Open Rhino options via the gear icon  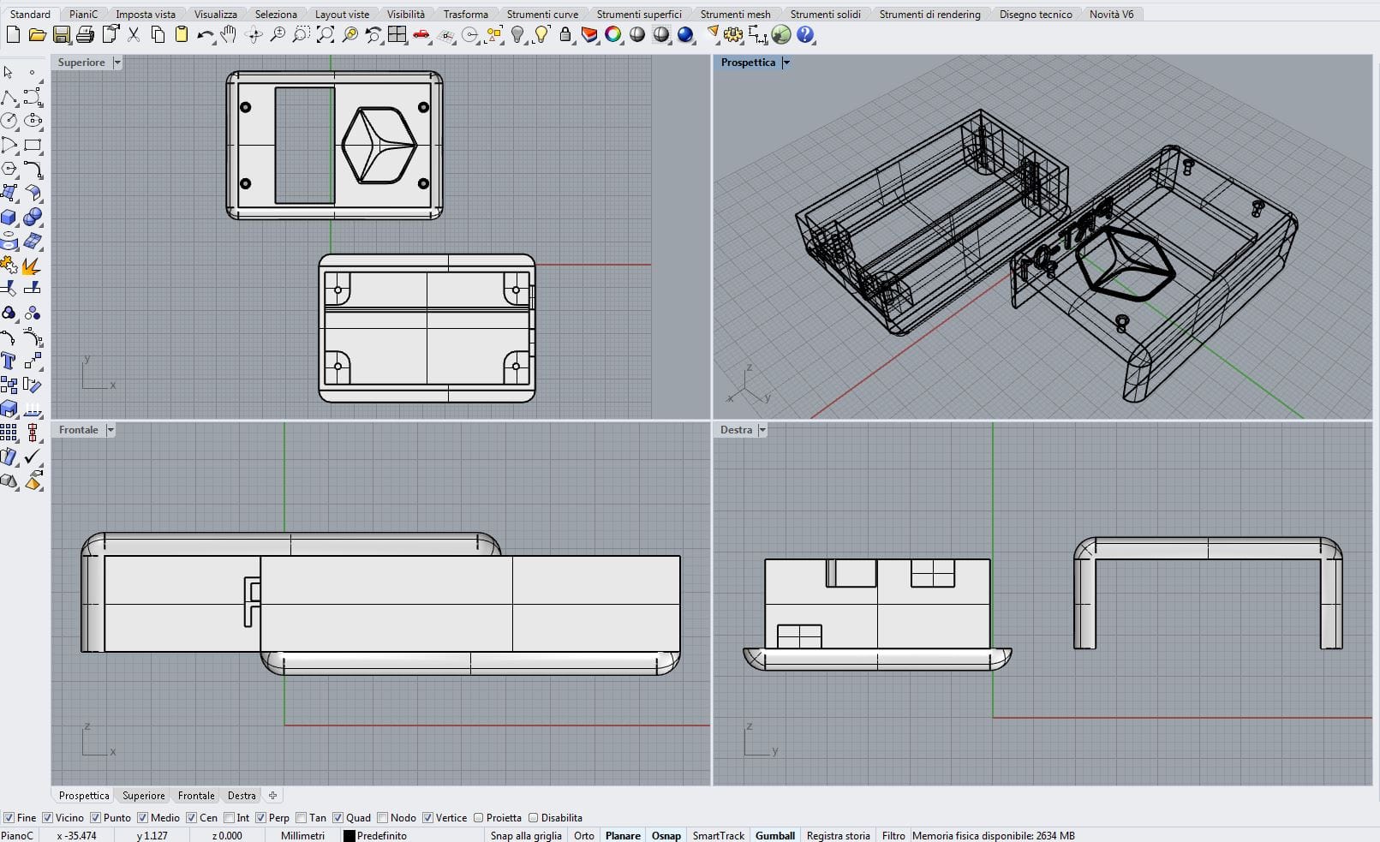[x=734, y=36]
